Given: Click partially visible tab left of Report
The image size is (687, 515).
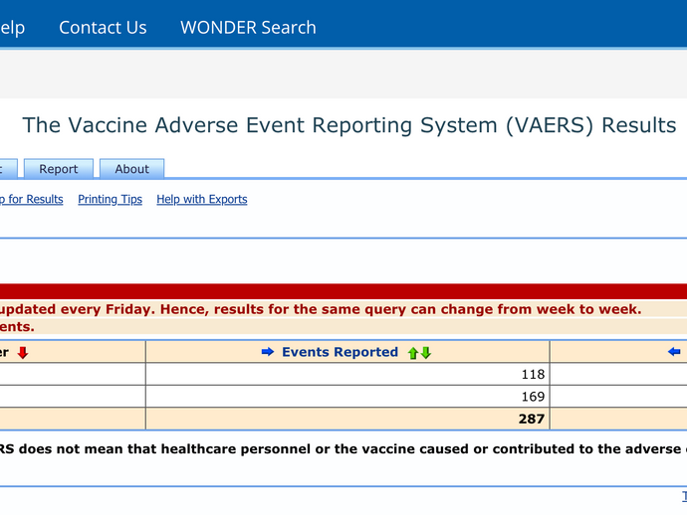Looking at the screenshot, I should 6,169.
